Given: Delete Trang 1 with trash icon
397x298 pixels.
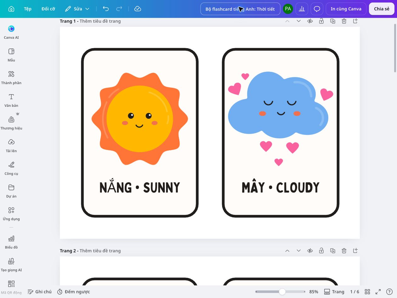Looking at the screenshot, I should pos(344,21).
